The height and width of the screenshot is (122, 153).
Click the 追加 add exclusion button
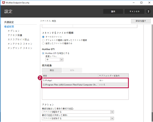point(52,70)
